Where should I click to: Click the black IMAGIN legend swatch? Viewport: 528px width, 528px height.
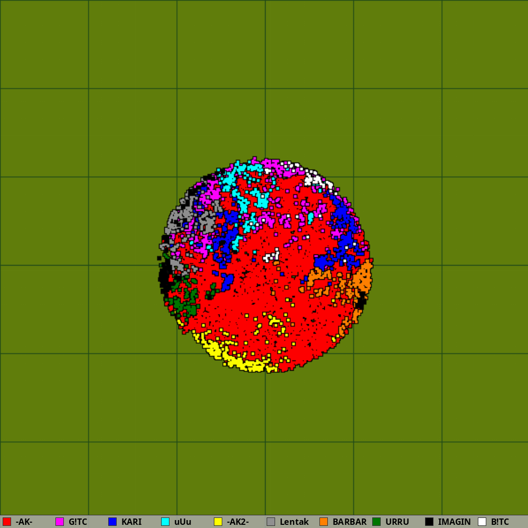(x=429, y=522)
